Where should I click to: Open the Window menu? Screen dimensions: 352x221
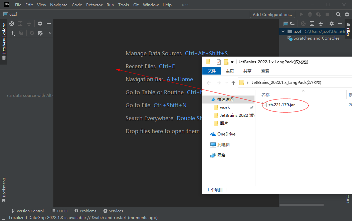click(151, 5)
